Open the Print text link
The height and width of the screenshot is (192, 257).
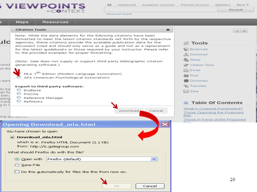pyautogui.click(x=194, y=75)
